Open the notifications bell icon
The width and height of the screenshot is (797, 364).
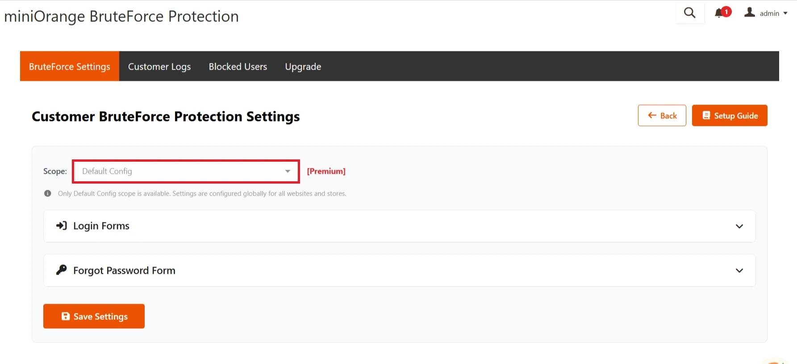pyautogui.click(x=722, y=13)
